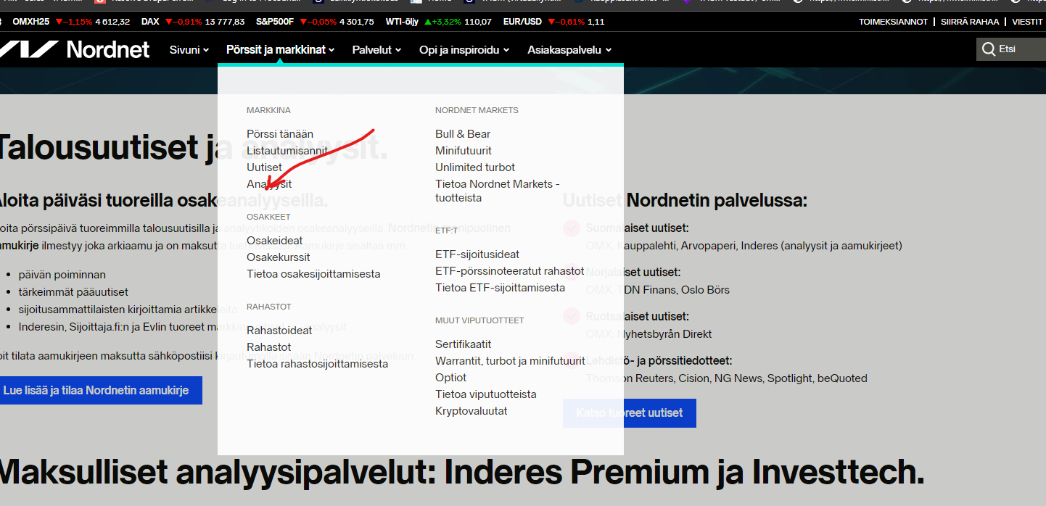Click the EUR/USD ticker

coord(554,22)
